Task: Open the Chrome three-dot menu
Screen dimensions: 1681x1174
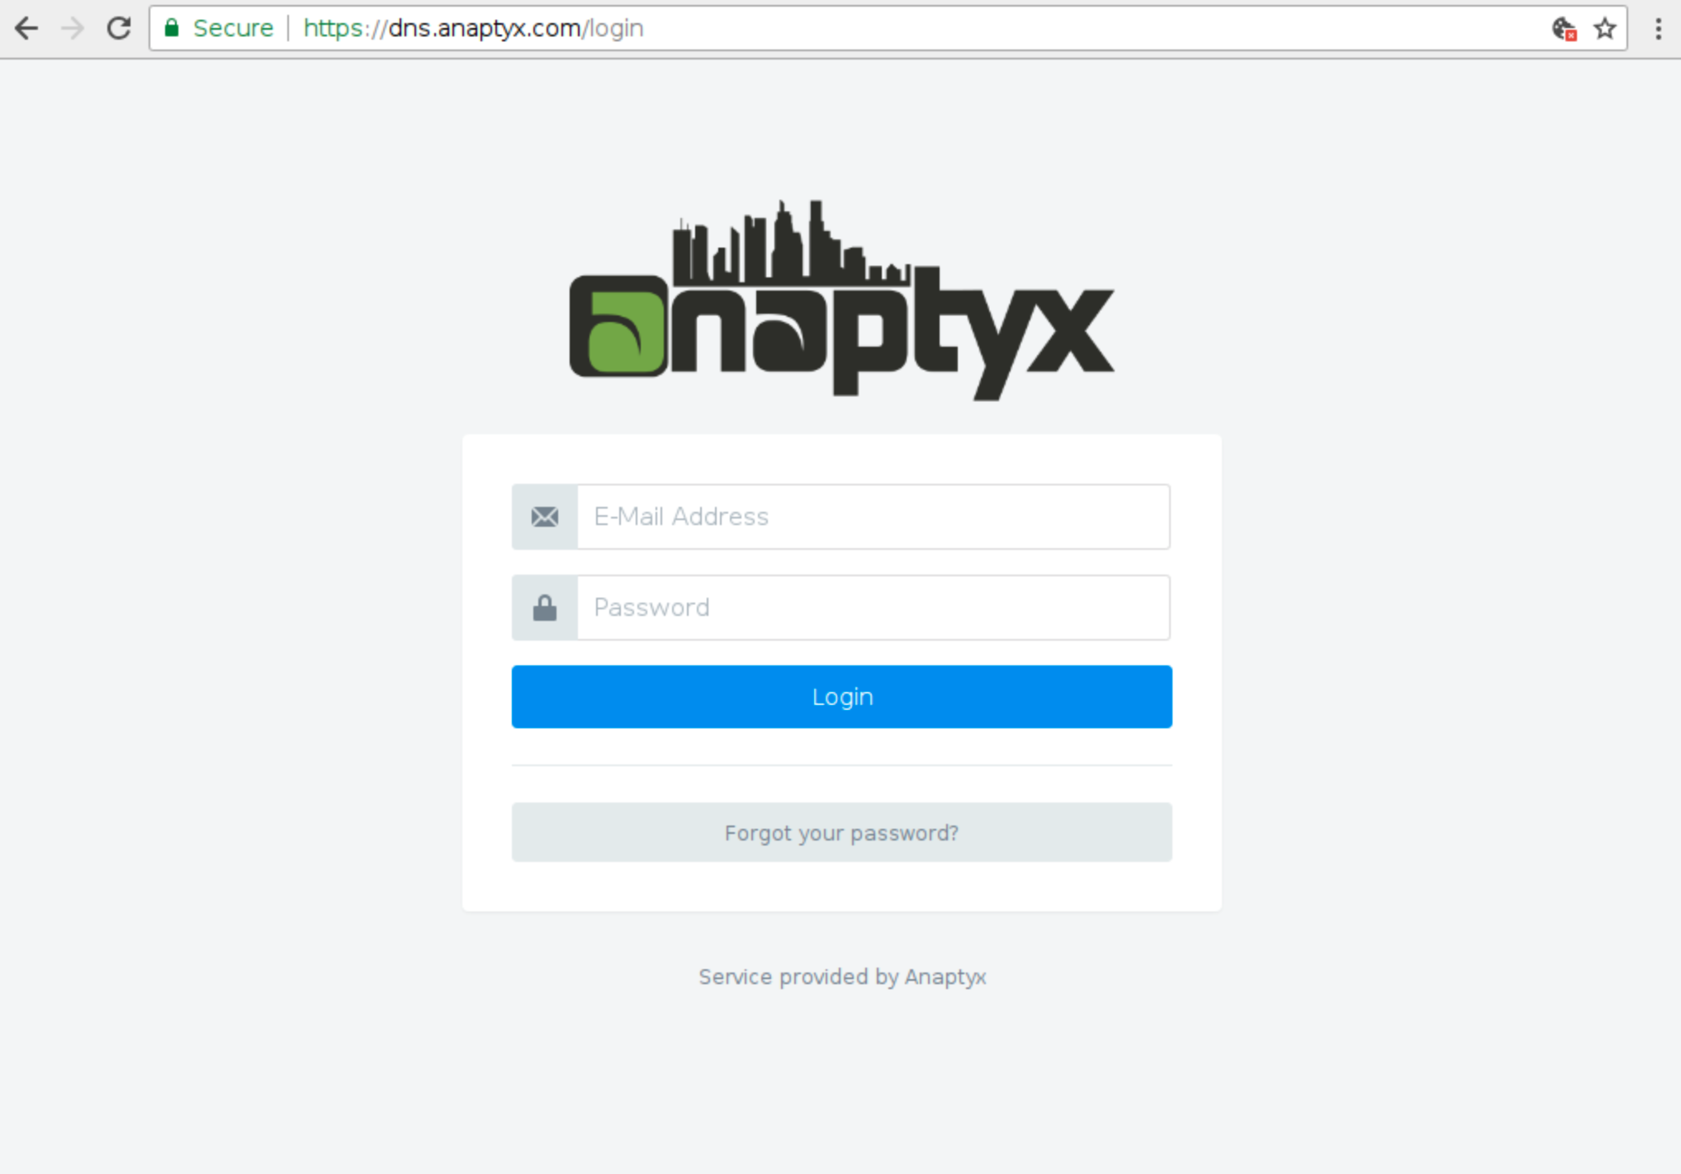Action: 1658,29
